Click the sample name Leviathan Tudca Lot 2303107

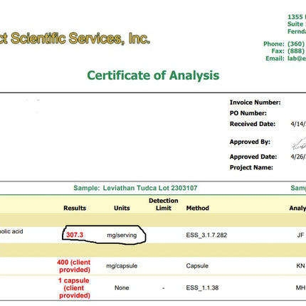pyautogui.click(x=150, y=188)
